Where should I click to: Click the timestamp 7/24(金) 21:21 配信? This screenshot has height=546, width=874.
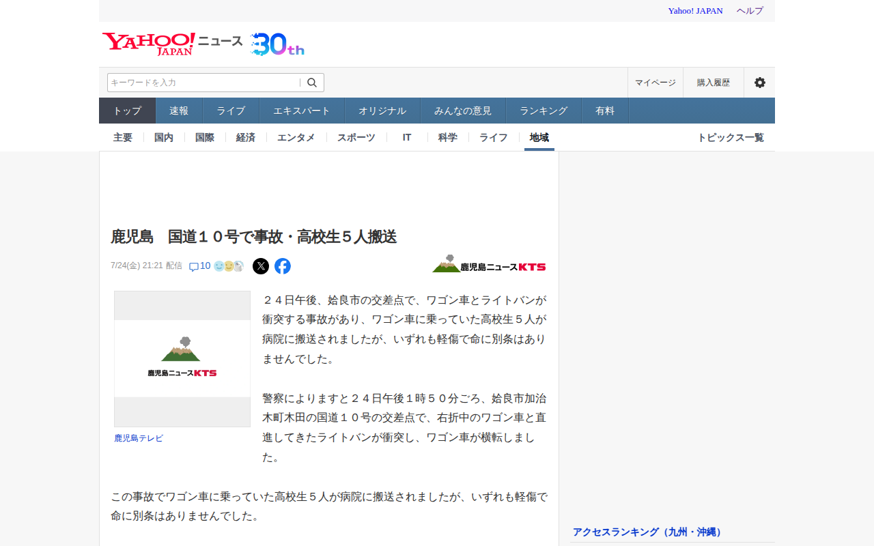tap(146, 265)
